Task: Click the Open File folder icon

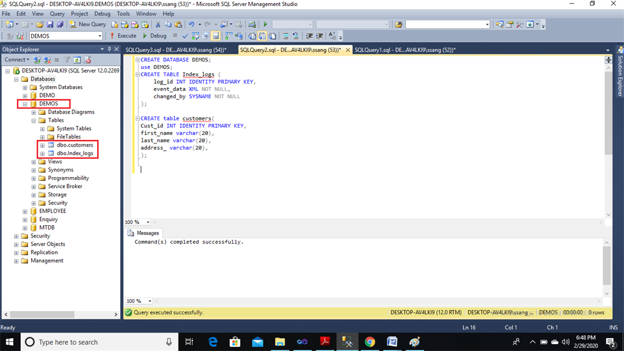Action: click(x=40, y=24)
